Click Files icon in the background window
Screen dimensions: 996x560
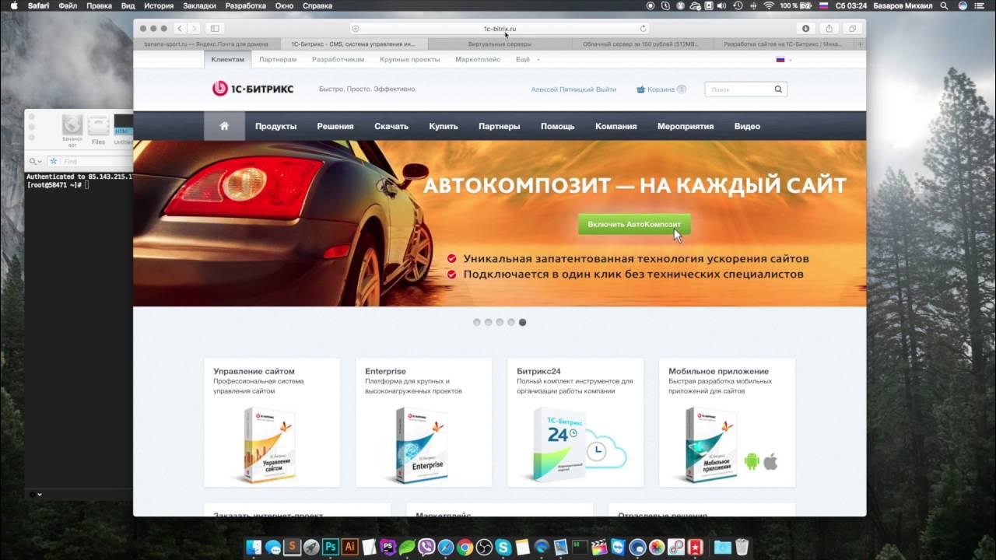98,129
